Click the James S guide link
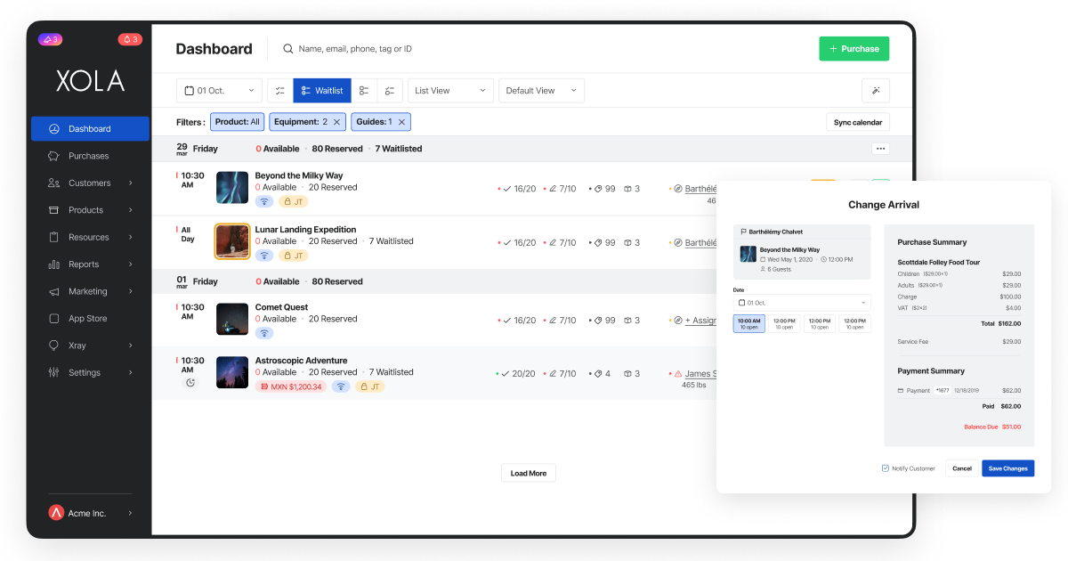 [x=701, y=374]
